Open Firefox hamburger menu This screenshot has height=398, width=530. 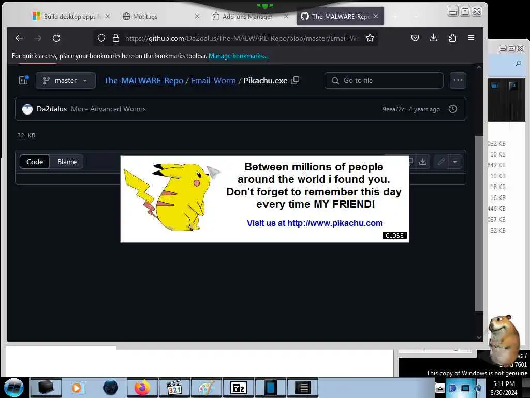click(x=471, y=38)
